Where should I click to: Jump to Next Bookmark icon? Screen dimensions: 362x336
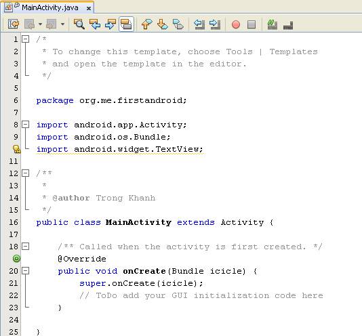pos(162,24)
